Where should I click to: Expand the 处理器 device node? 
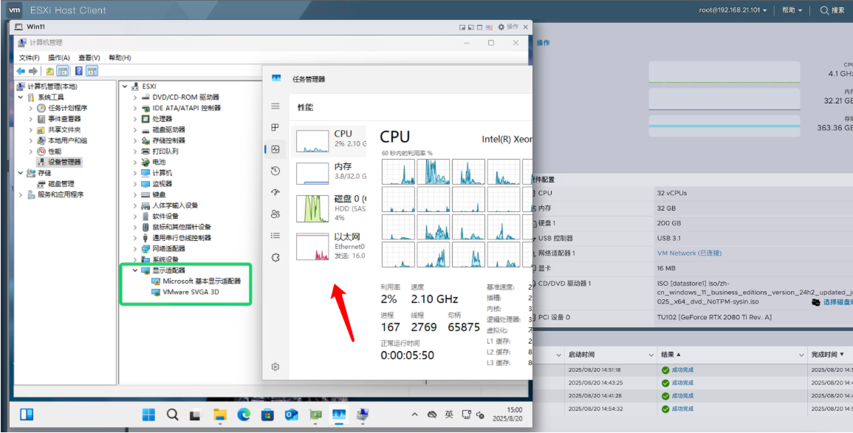(135, 118)
